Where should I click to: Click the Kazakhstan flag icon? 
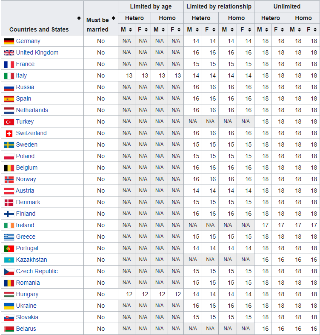click(x=9, y=260)
